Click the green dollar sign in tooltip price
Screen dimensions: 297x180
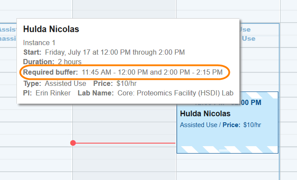[118, 83]
